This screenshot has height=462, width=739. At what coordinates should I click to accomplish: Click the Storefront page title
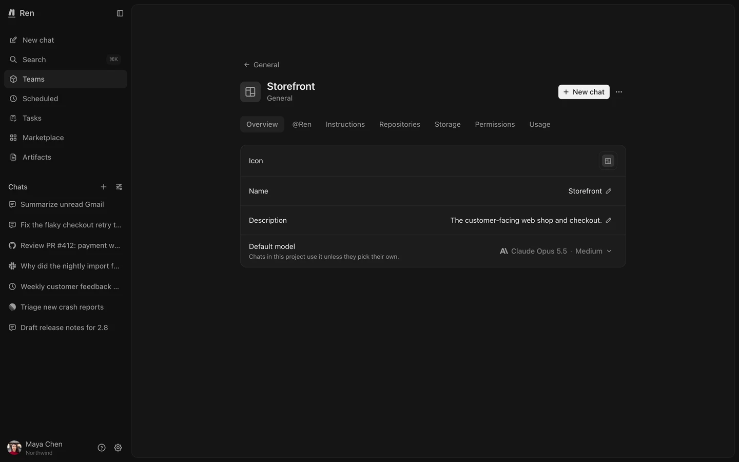pyautogui.click(x=291, y=86)
